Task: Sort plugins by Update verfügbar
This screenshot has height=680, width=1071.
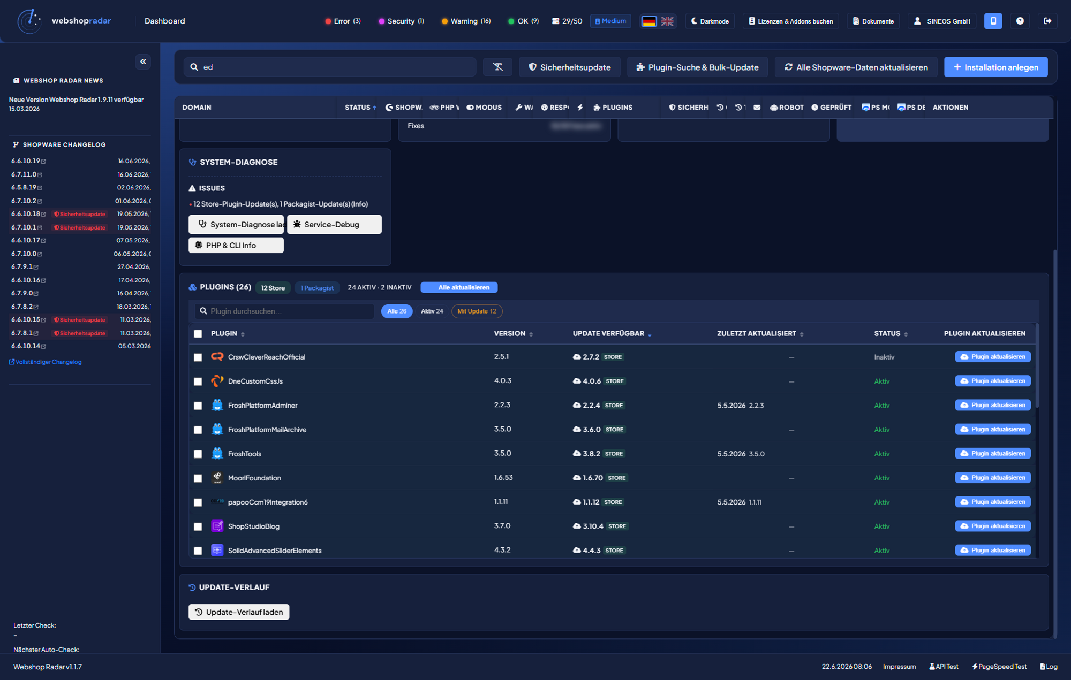Action: click(x=612, y=334)
